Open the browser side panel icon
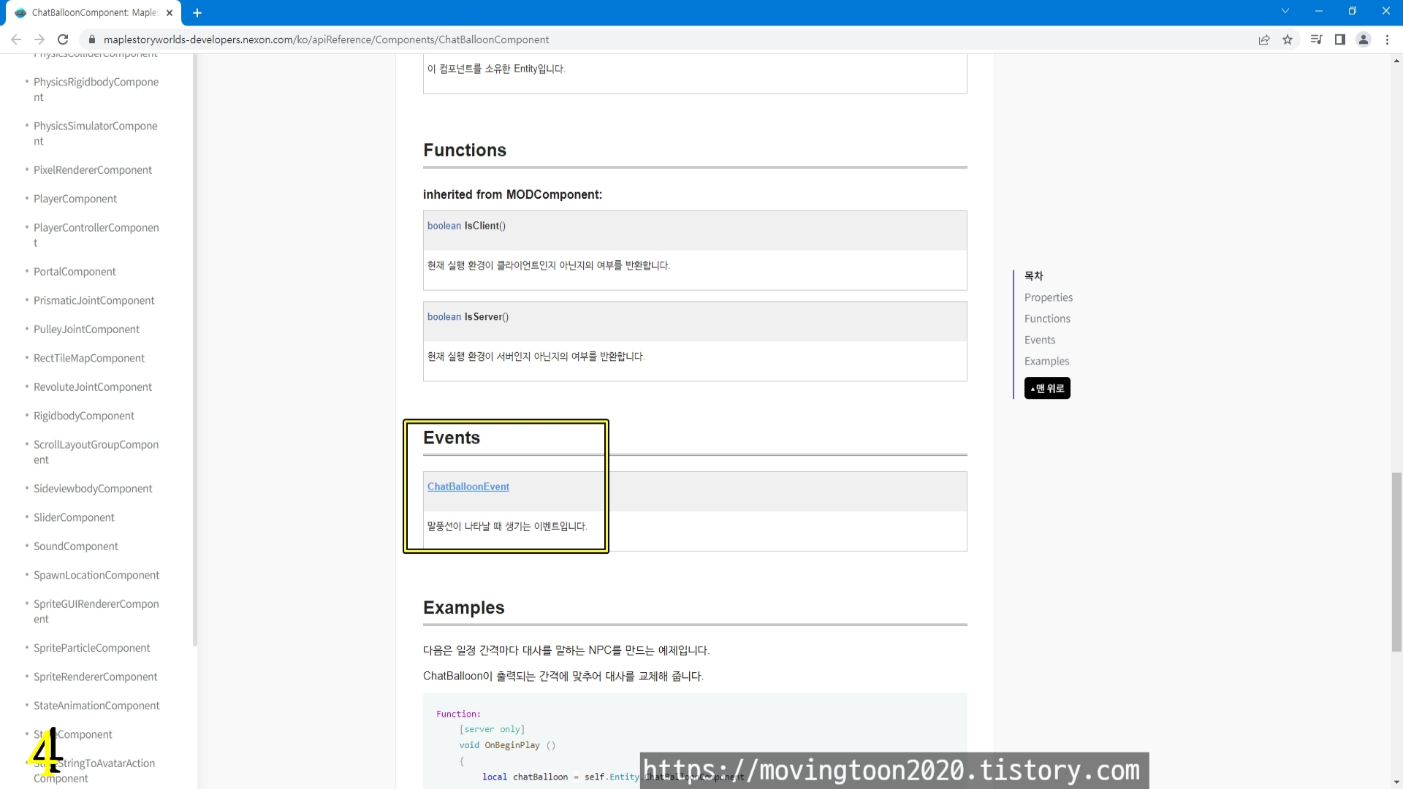This screenshot has width=1403, height=789. (1340, 39)
